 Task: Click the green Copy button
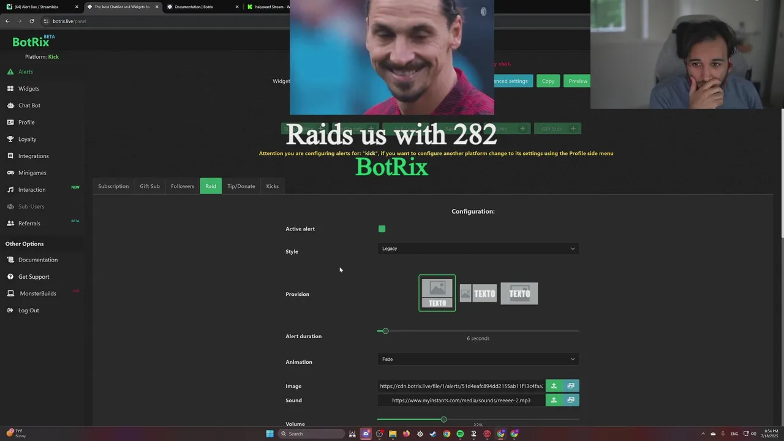click(548, 81)
